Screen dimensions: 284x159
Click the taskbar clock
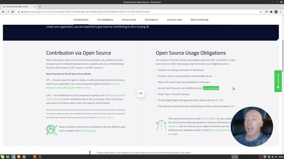point(281,157)
